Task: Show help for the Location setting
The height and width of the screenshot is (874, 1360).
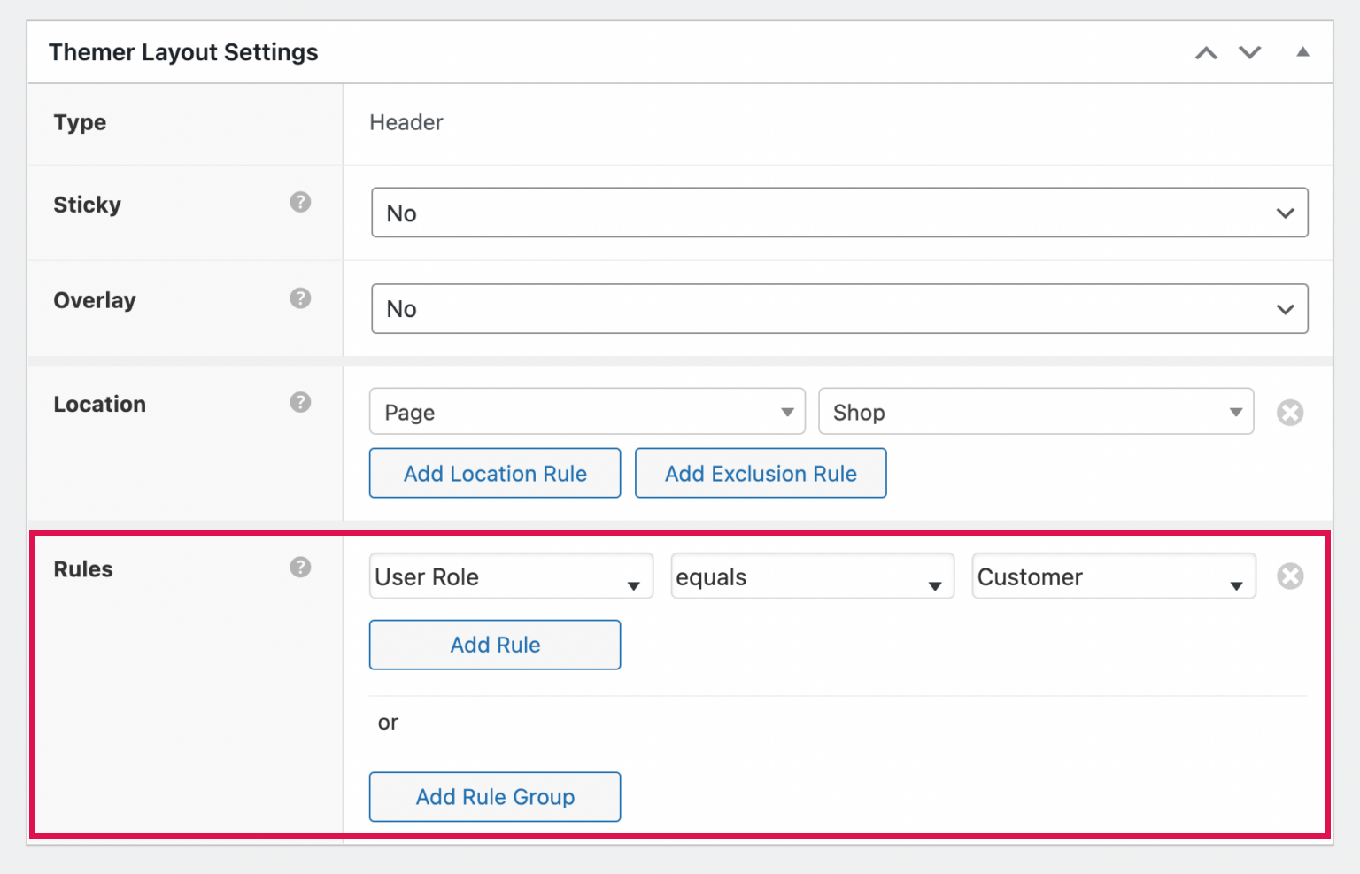Action: click(300, 403)
